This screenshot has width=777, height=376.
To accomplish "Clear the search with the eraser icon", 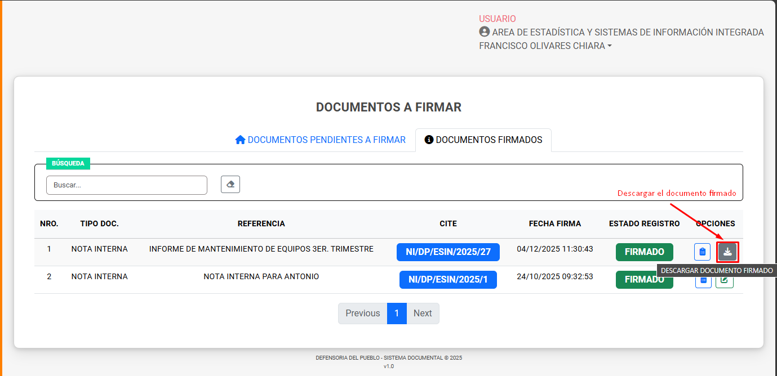I will click(x=230, y=185).
